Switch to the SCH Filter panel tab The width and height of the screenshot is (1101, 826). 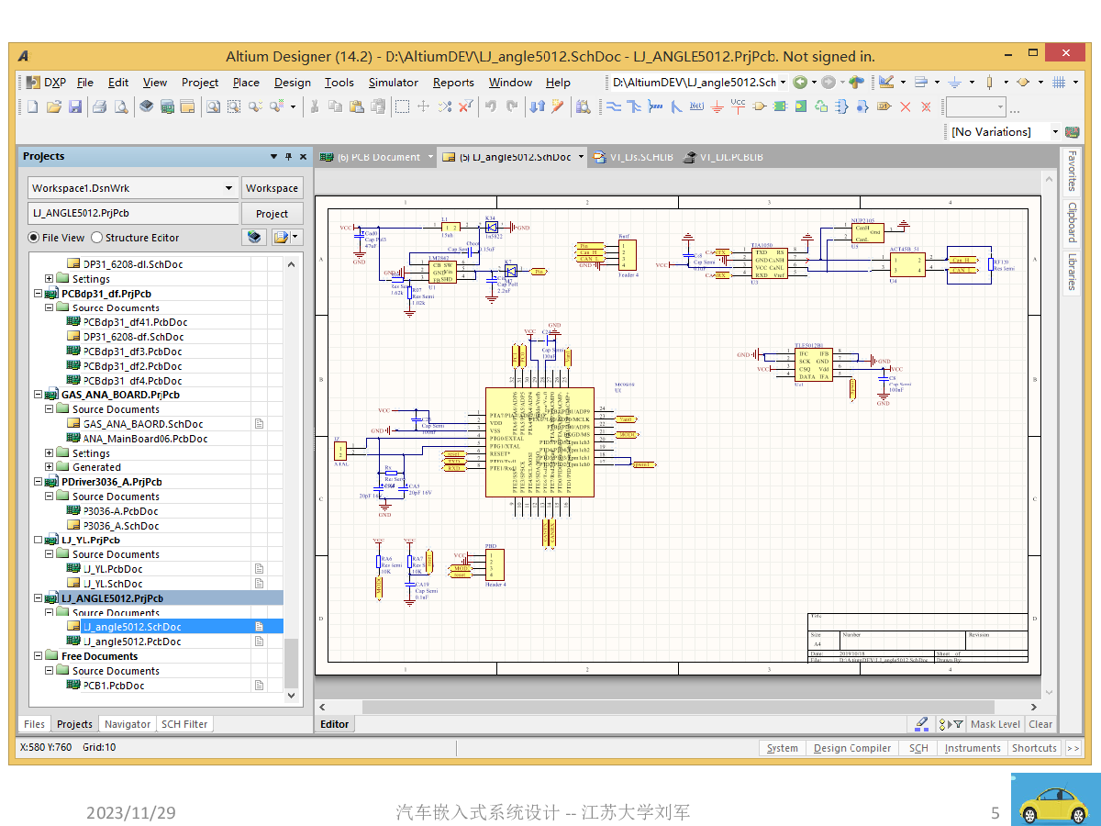tap(184, 724)
